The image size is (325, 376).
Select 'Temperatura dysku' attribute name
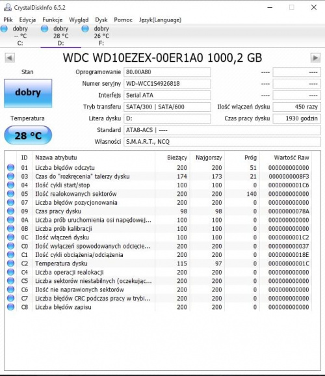pos(61,263)
